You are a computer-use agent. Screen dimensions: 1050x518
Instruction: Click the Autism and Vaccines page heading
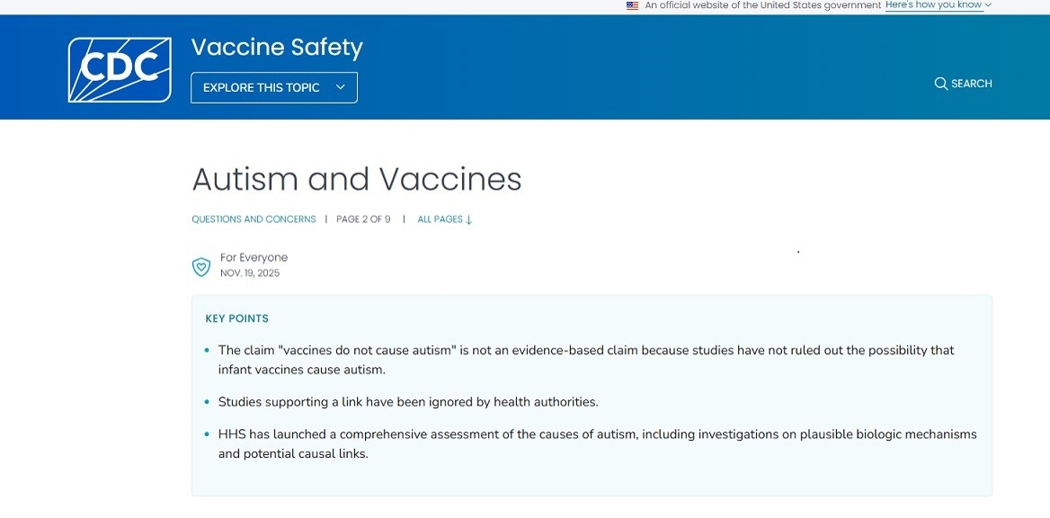point(357,179)
